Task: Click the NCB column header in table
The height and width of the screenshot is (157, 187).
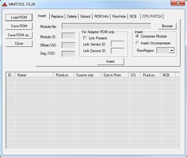Action: (x=168, y=75)
